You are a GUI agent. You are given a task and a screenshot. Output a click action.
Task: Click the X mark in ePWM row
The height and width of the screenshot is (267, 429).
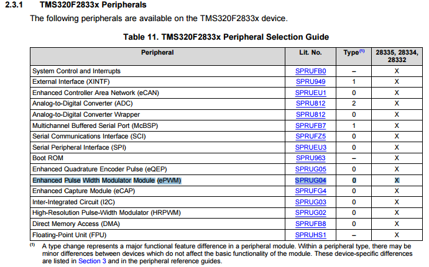pos(397,180)
